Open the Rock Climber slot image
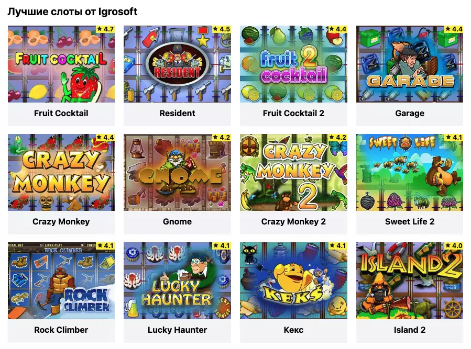 pyautogui.click(x=61, y=280)
